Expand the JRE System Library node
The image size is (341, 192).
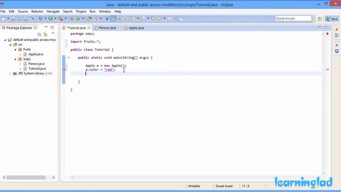point(10,74)
